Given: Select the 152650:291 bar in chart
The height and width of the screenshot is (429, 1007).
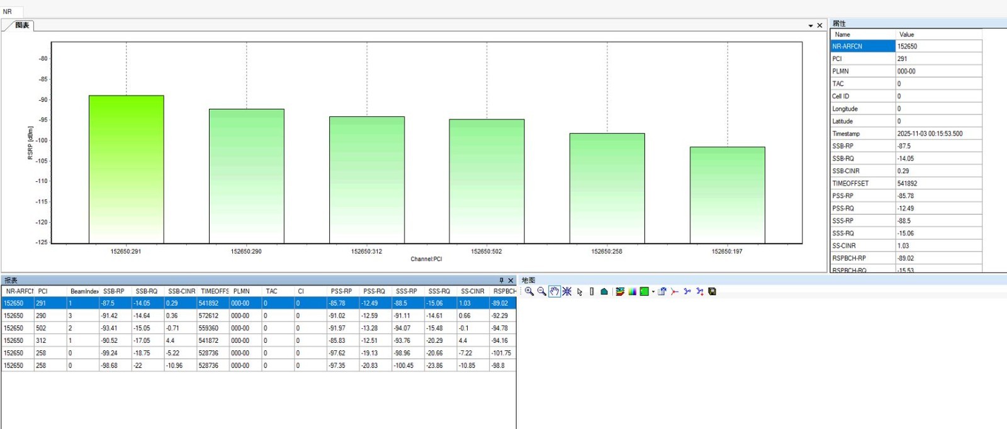Looking at the screenshot, I should point(126,169).
